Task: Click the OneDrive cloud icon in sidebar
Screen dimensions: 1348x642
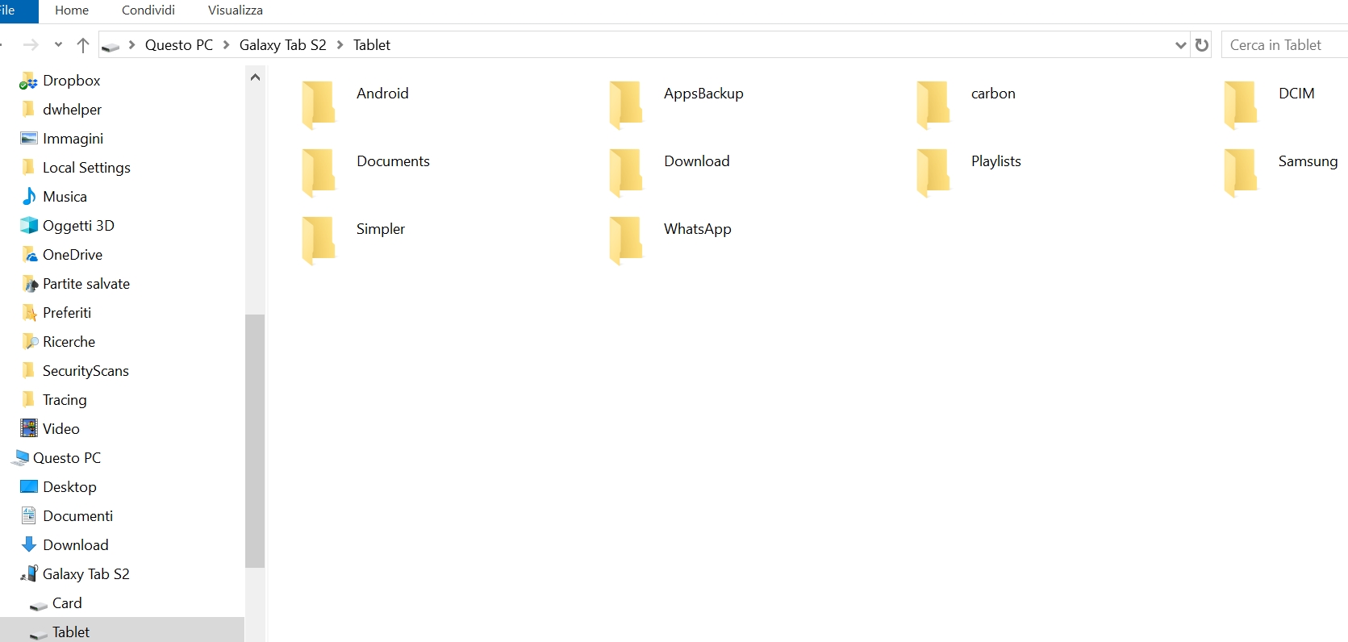Action: click(x=29, y=255)
